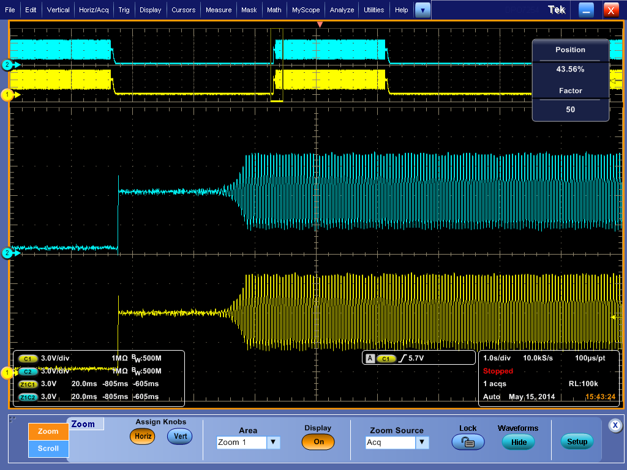Click the Setup button
This screenshot has height=470, width=627.
(x=577, y=442)
